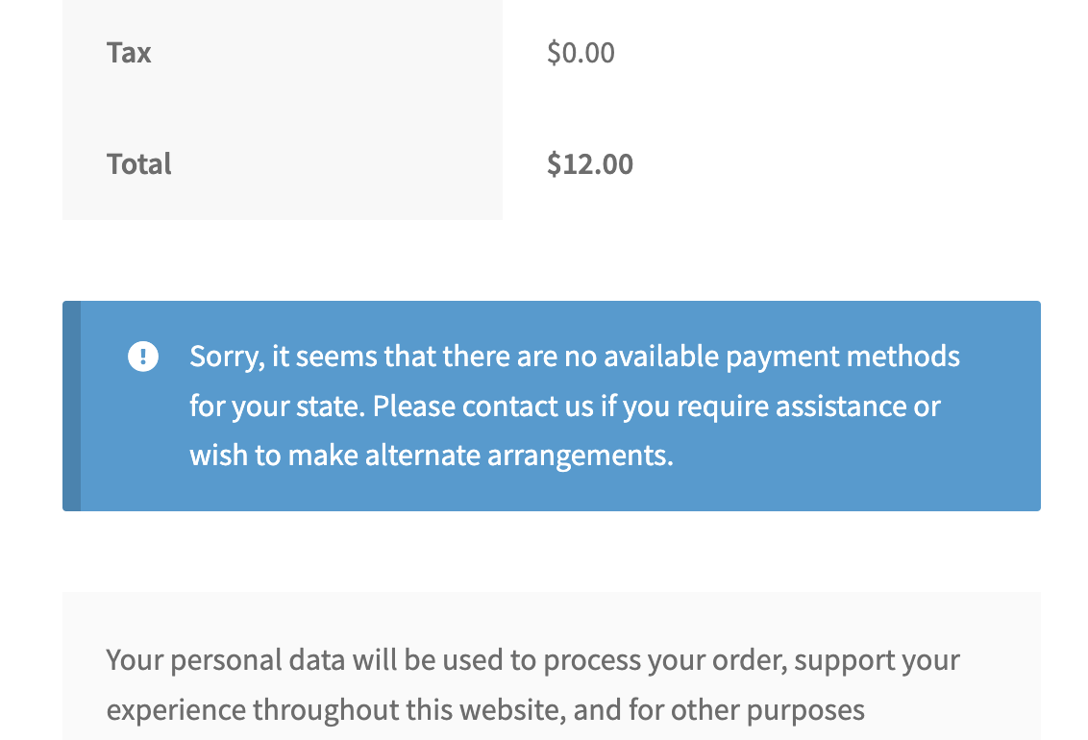This screenshot has height=740, width=1088.
Task: Click 'Your personal data will be used' text
Action: point(306,659)
